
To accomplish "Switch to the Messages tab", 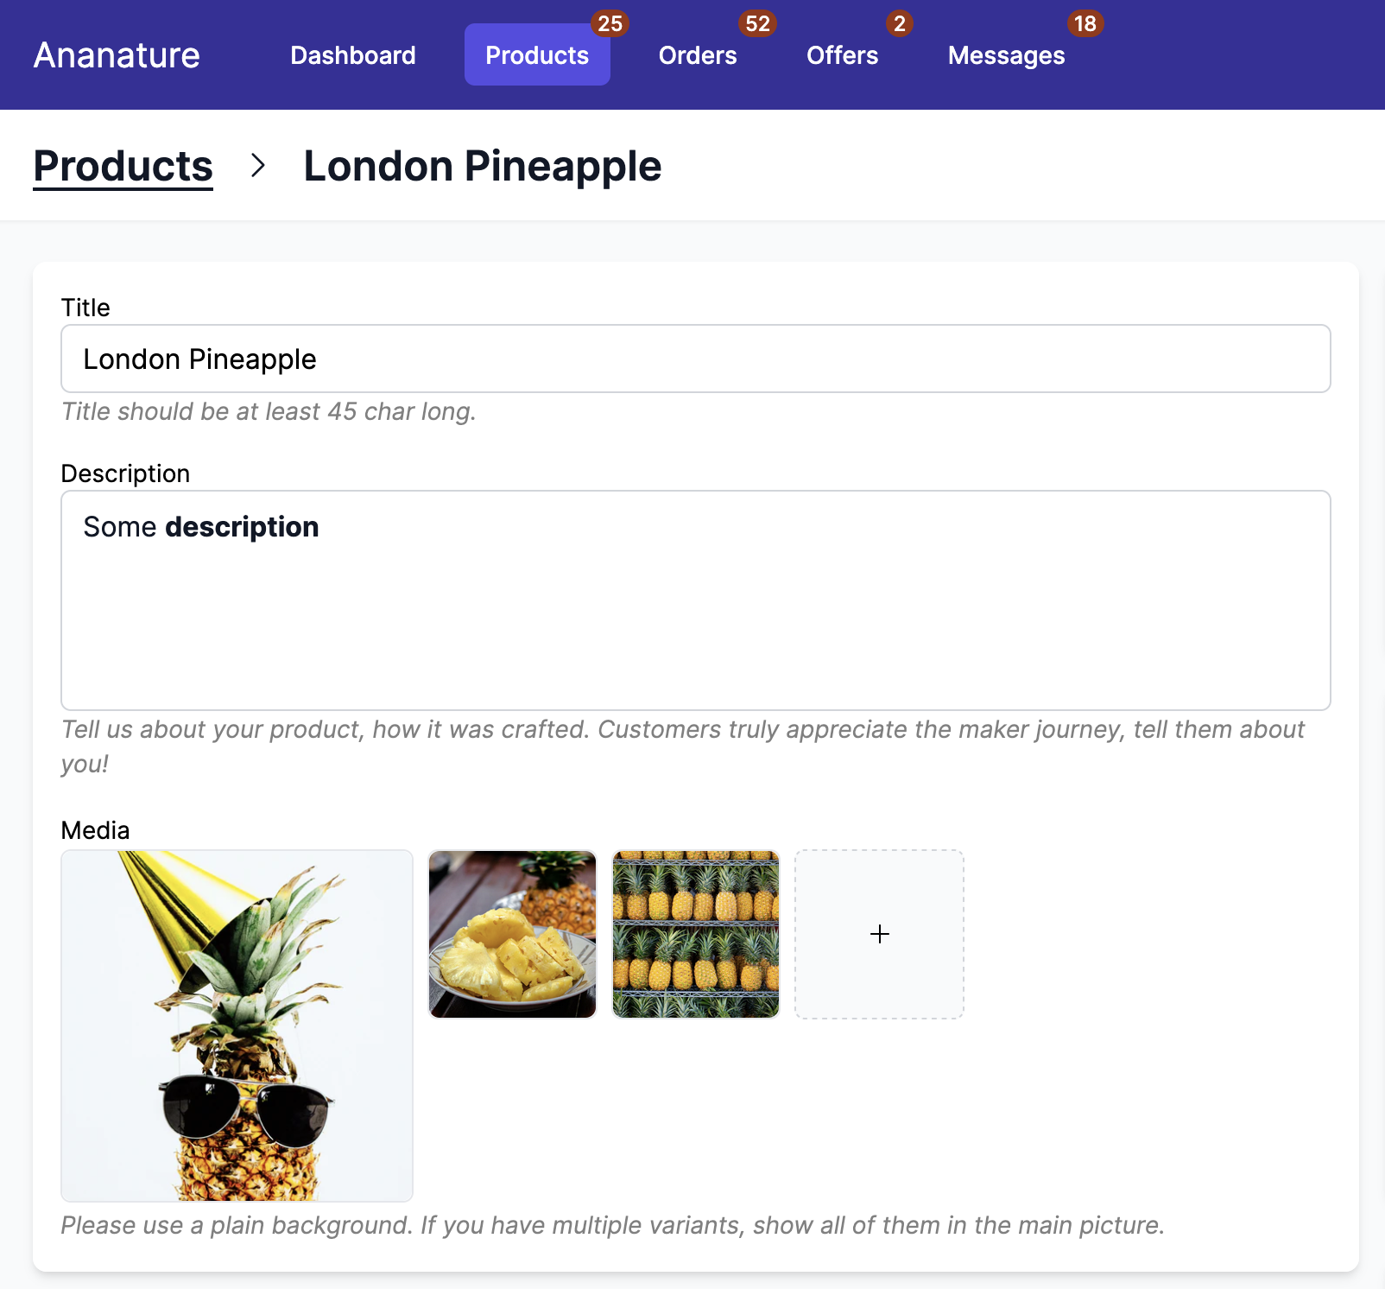I will [1006, 55].
